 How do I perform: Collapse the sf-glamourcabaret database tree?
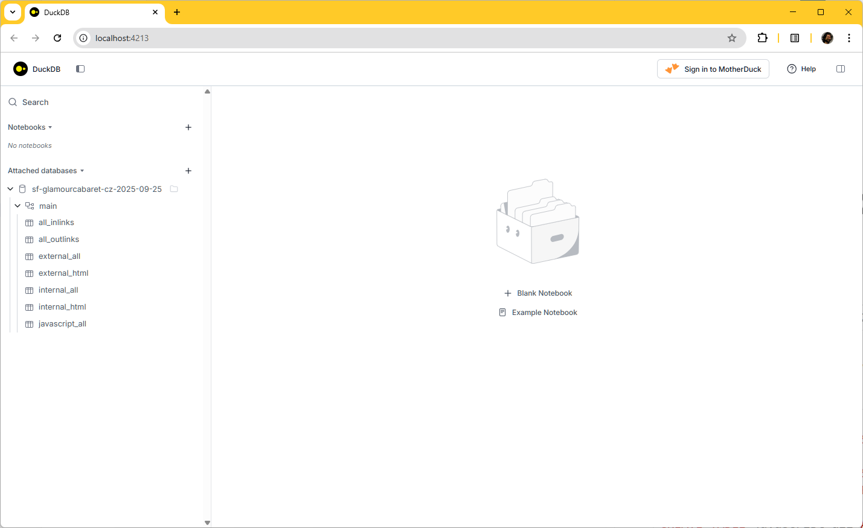click(10, 189)
